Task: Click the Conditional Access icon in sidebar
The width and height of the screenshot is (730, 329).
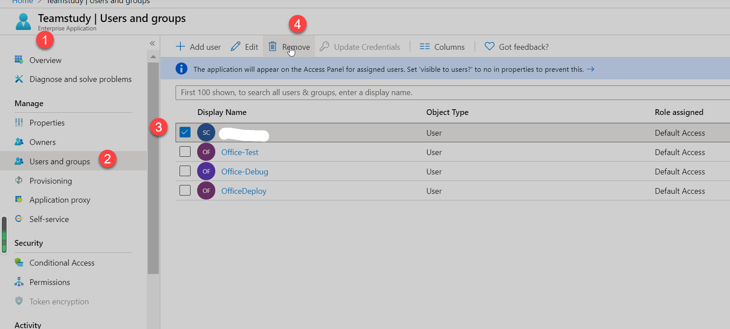Action: point(19,262)
